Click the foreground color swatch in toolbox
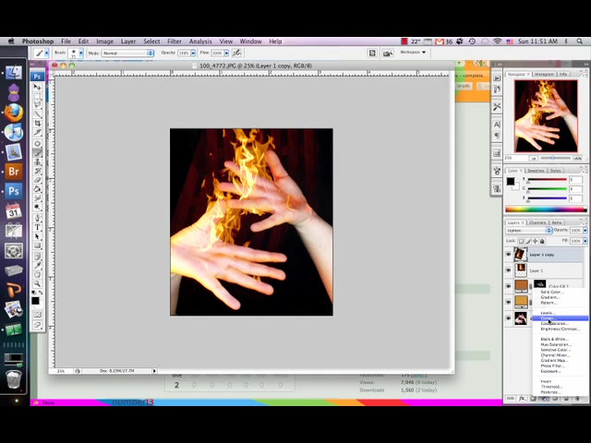The width and height of the screenshot is (591, 443). click(x=36, y=300)
